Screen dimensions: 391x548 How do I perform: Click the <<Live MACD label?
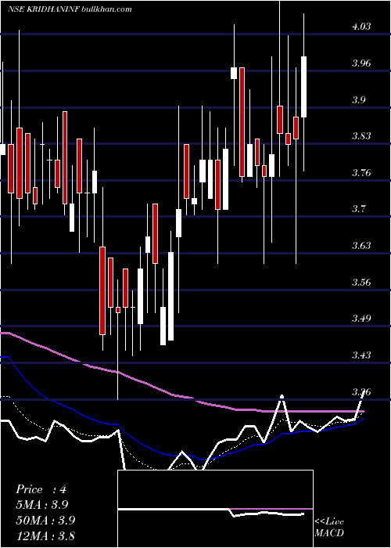pos(329,527)
